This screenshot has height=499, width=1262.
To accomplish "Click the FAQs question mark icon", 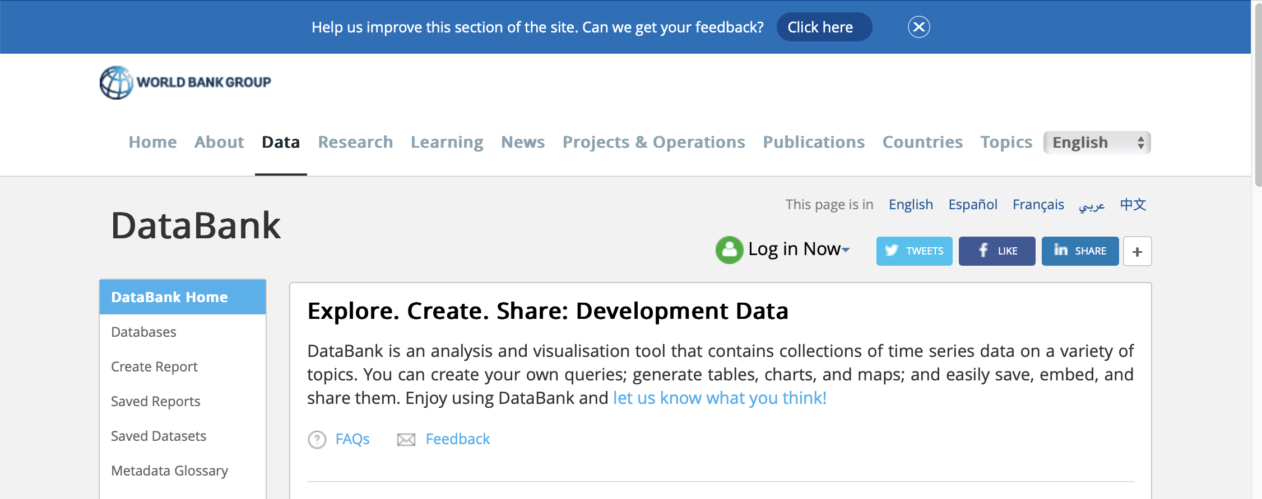I will point(317,440).
